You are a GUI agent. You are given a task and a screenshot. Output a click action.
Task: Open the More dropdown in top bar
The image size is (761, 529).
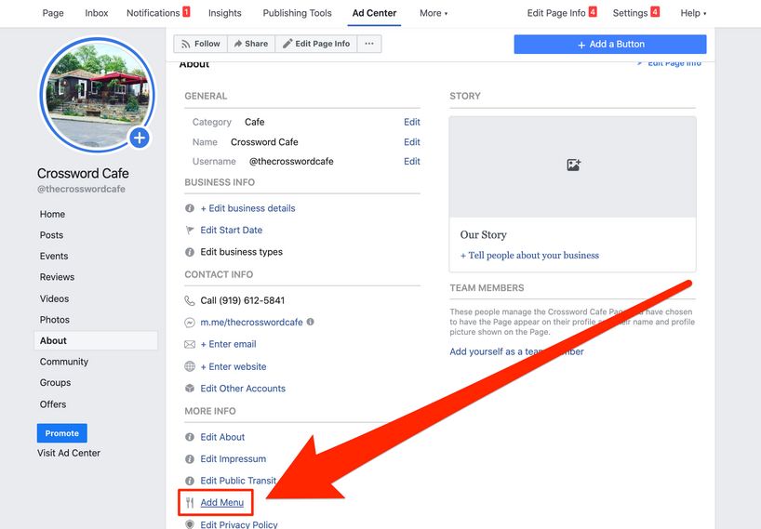[434, 13]
